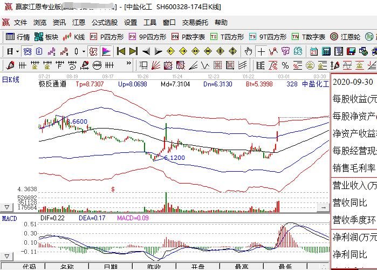Toggle the red 权 adjustment icon

(93, 51)
